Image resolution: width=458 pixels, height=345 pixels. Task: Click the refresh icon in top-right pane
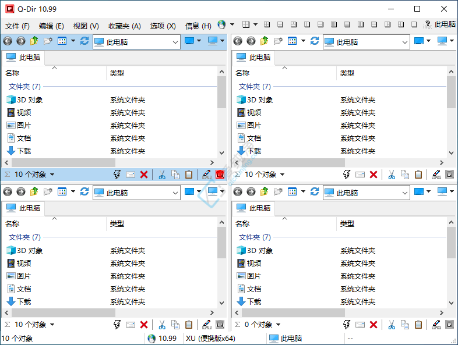[x=315, y=41]
